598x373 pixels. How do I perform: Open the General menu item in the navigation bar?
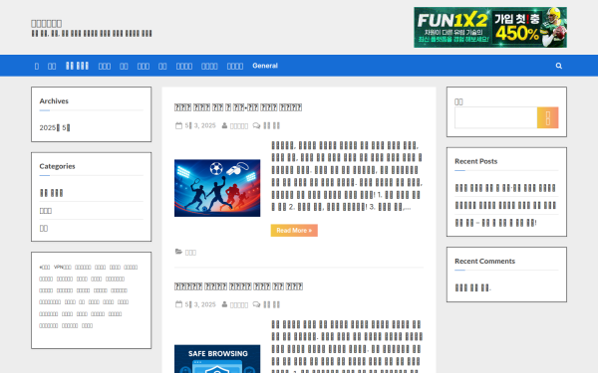265,66
